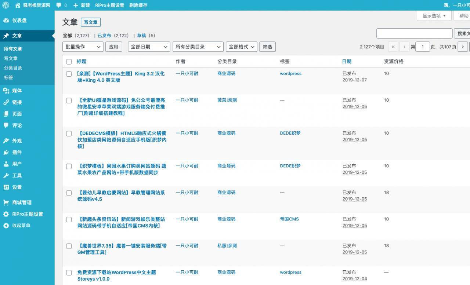Click the 设置 settings icon
This screenshot has height=285, width=470.
pos(6,187)
